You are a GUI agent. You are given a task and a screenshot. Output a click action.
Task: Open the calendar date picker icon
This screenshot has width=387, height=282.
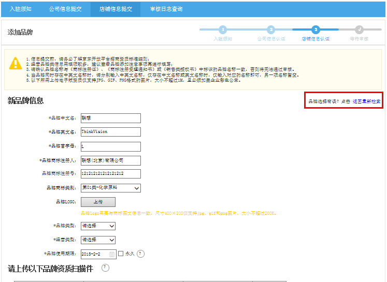coord(112,254)
